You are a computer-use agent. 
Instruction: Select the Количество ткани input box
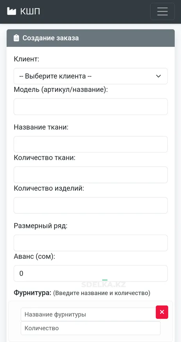coord(91,175)
